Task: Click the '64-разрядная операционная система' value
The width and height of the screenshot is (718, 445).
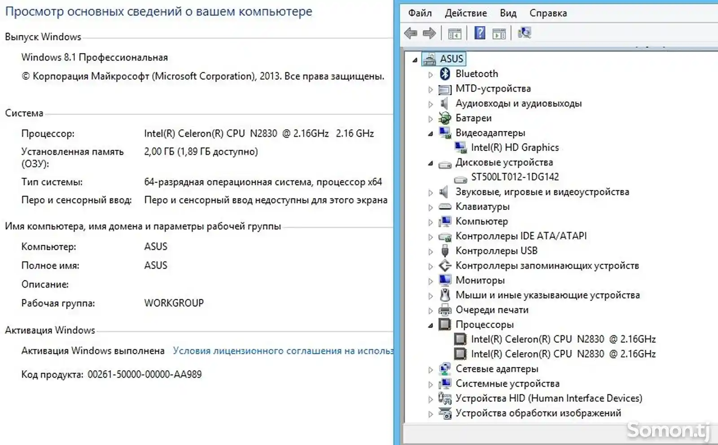Action: (x=263, y=182)
